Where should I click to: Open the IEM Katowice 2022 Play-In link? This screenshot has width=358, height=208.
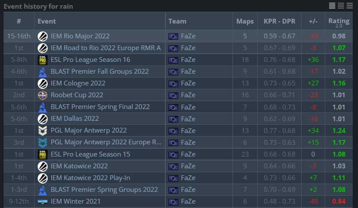91,178
